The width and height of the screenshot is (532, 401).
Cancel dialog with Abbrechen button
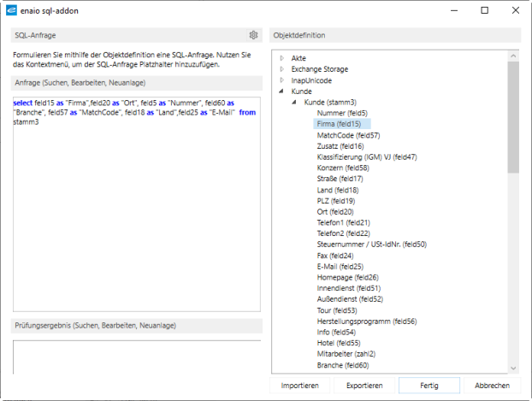click(x=492, y=386)
